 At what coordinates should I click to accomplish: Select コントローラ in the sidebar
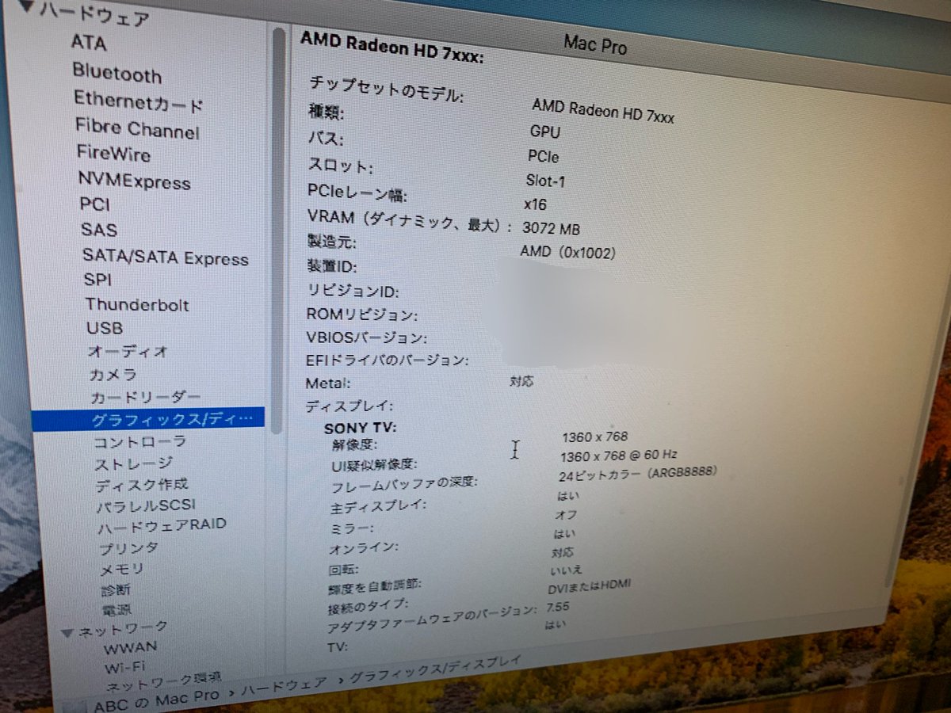tap(139, 442)
